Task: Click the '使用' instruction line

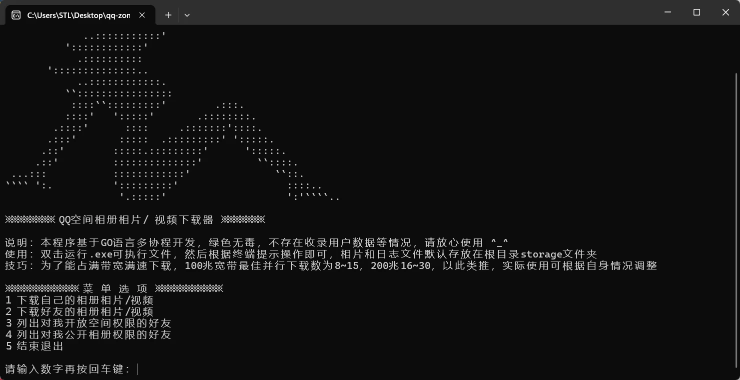Action: (301, 254)
